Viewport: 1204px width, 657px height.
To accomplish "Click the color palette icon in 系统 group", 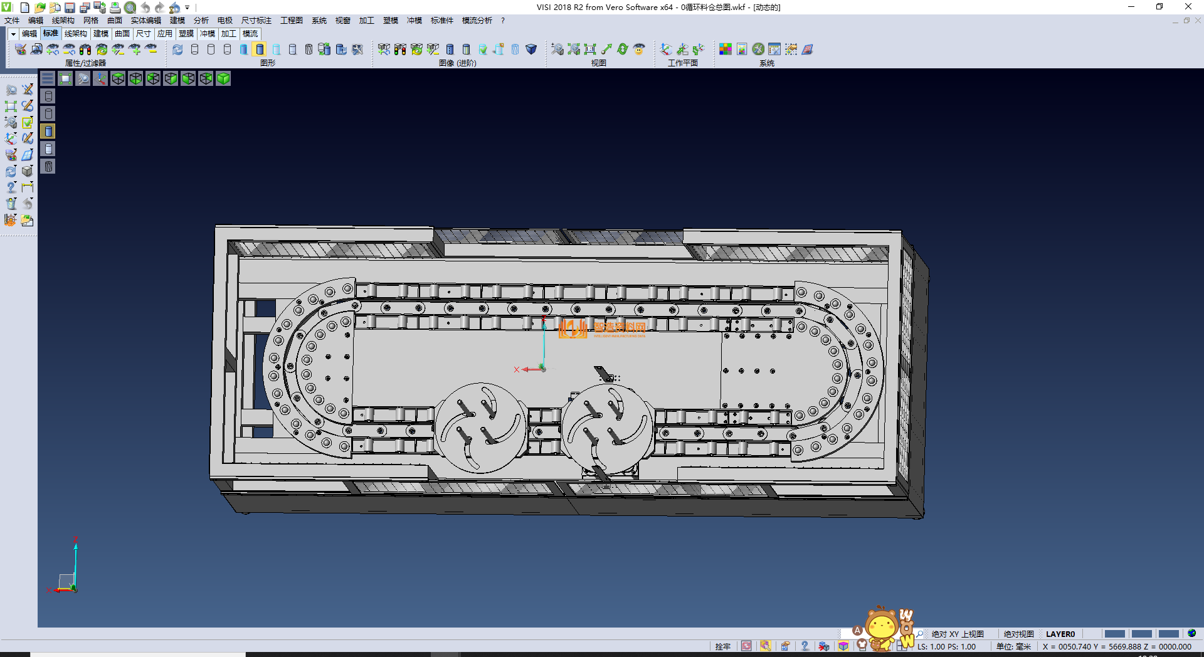I will (725, 50).
